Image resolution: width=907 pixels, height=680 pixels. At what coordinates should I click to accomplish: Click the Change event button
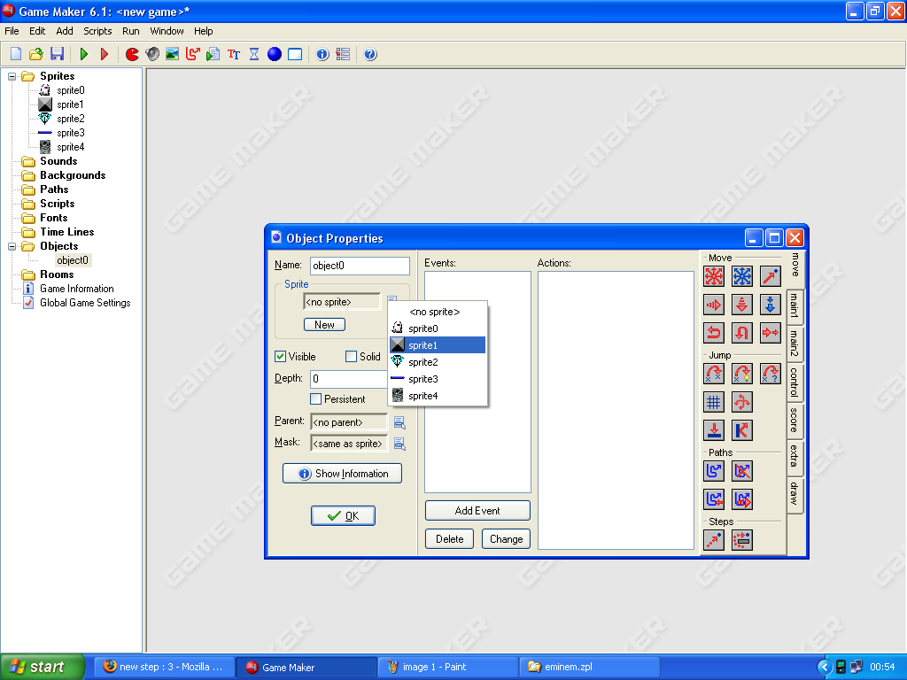pos(506,539)
